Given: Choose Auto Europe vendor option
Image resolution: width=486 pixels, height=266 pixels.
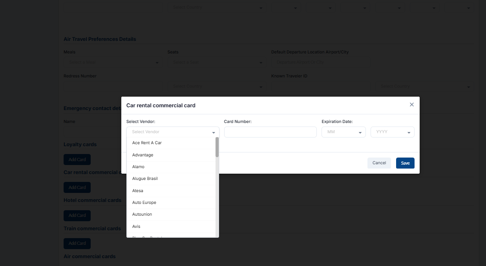Looking at the screenshot, I should tap(171, 203).
